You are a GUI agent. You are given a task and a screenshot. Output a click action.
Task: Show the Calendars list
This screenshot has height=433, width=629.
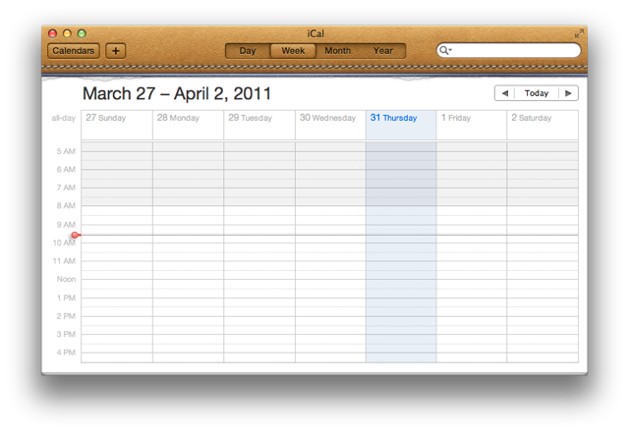point(74,51)
